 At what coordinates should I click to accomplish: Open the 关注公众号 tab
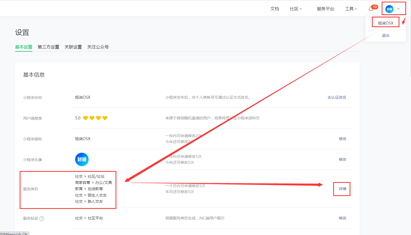tap(98, 47)
